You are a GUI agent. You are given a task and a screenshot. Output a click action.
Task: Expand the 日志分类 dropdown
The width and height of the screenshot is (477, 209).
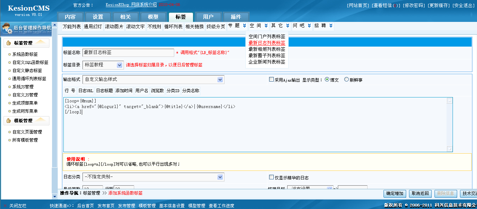click(x=220, y=177)
